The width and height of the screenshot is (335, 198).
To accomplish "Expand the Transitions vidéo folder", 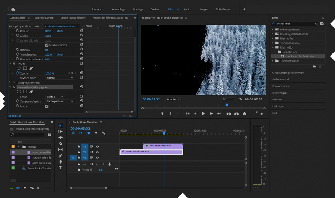I will (x=273, y=61).
